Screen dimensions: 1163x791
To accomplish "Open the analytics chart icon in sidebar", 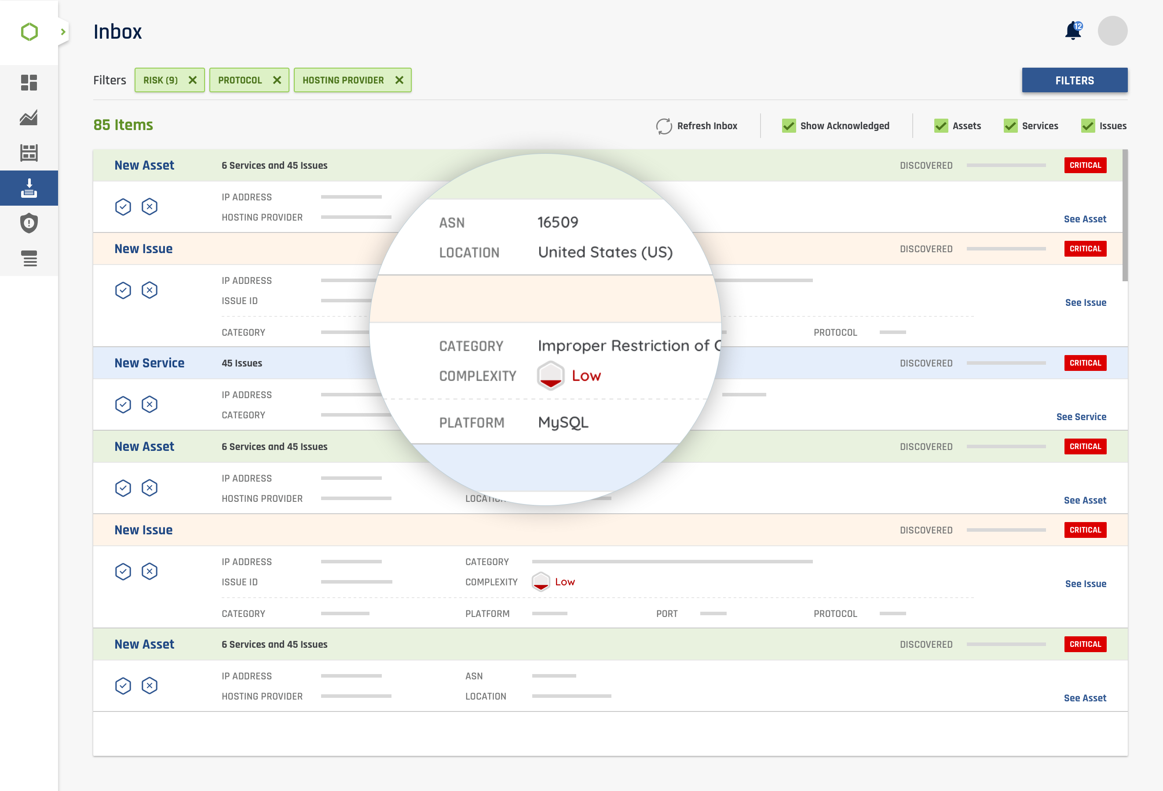I will click(29, 117).
